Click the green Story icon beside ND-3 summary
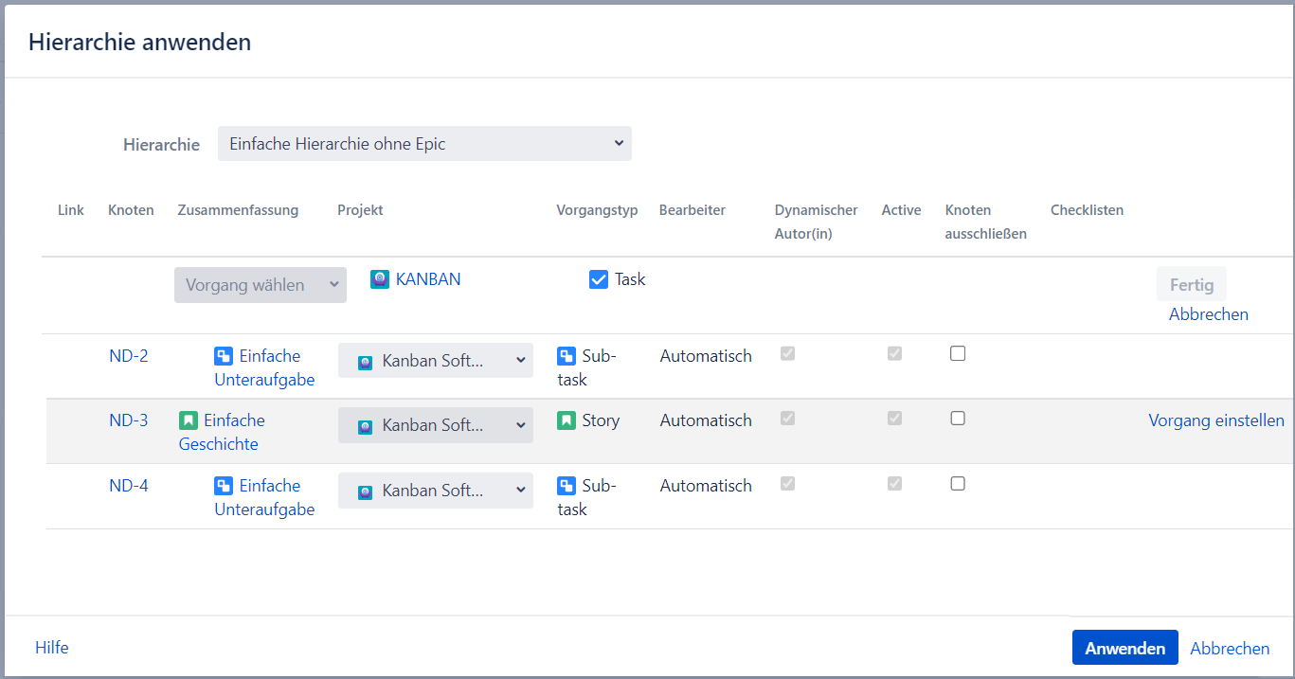 (189, 420)
